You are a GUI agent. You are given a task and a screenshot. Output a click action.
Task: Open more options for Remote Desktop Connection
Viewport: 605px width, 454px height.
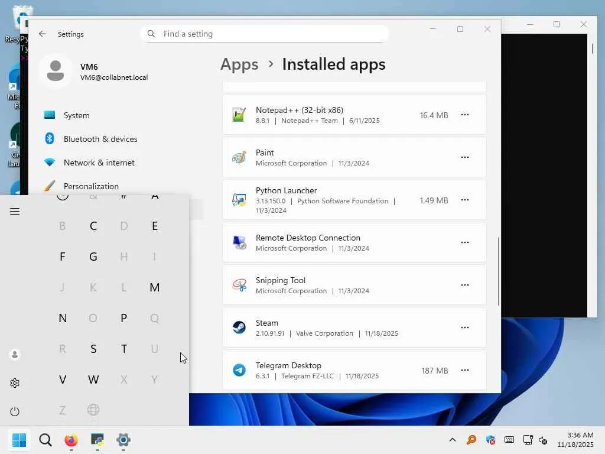click(x=464, y=242)
